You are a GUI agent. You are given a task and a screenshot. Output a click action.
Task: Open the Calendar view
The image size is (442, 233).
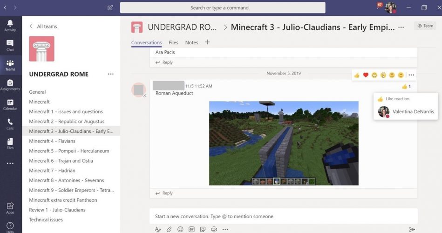[x=10, y=104]
